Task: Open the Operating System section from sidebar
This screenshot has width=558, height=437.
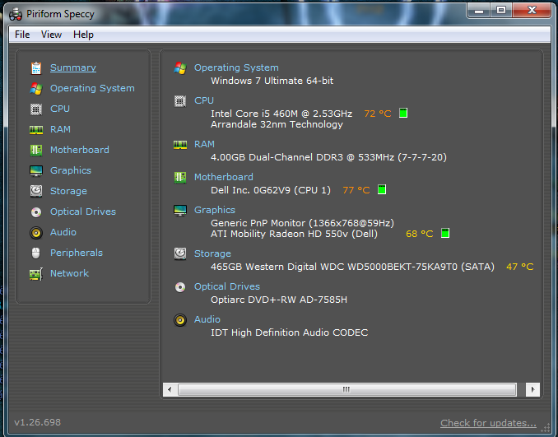Action: coord(92,88)
